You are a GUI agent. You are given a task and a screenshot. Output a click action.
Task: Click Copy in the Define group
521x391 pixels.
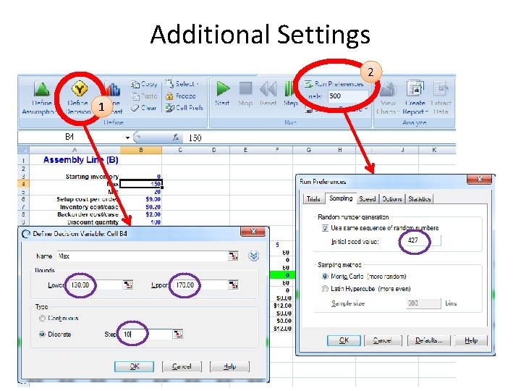[144, 84]
